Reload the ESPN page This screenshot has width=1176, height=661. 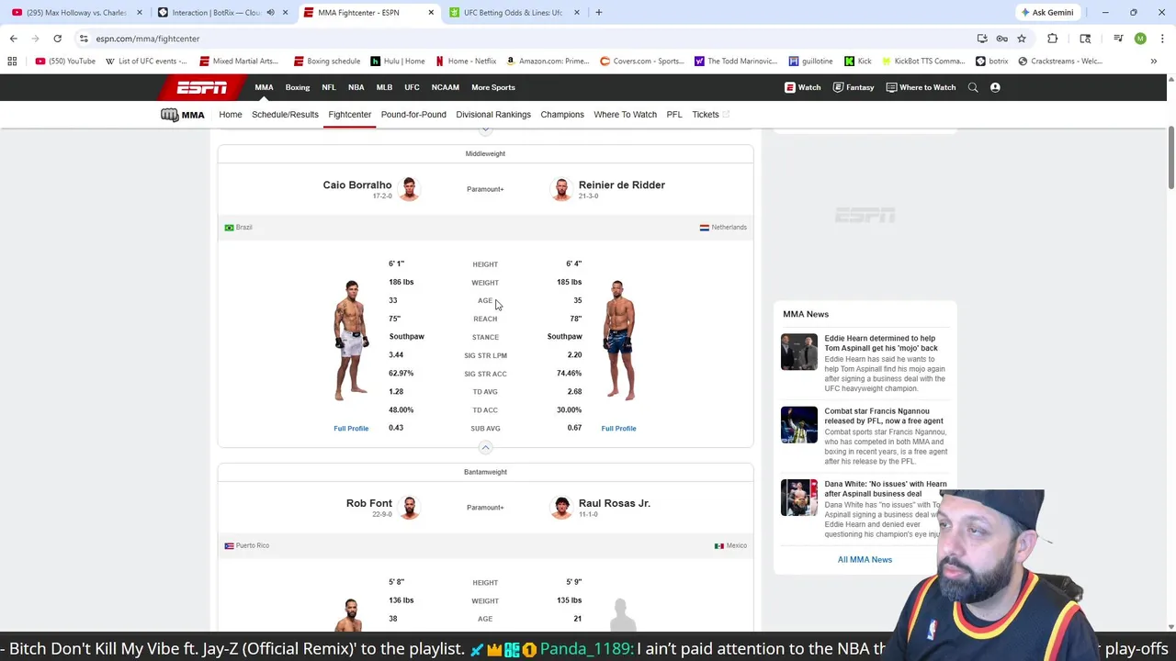click(57, 39)
